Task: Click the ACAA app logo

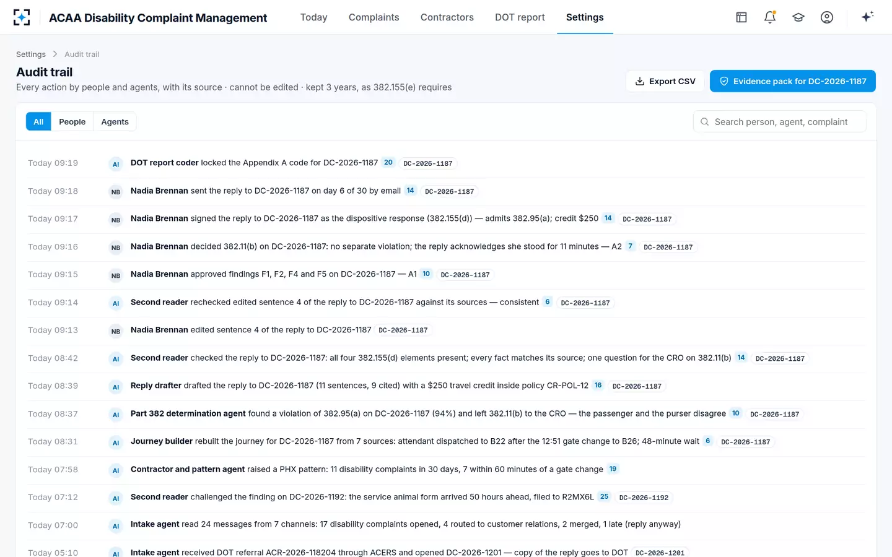Action: 22,17
